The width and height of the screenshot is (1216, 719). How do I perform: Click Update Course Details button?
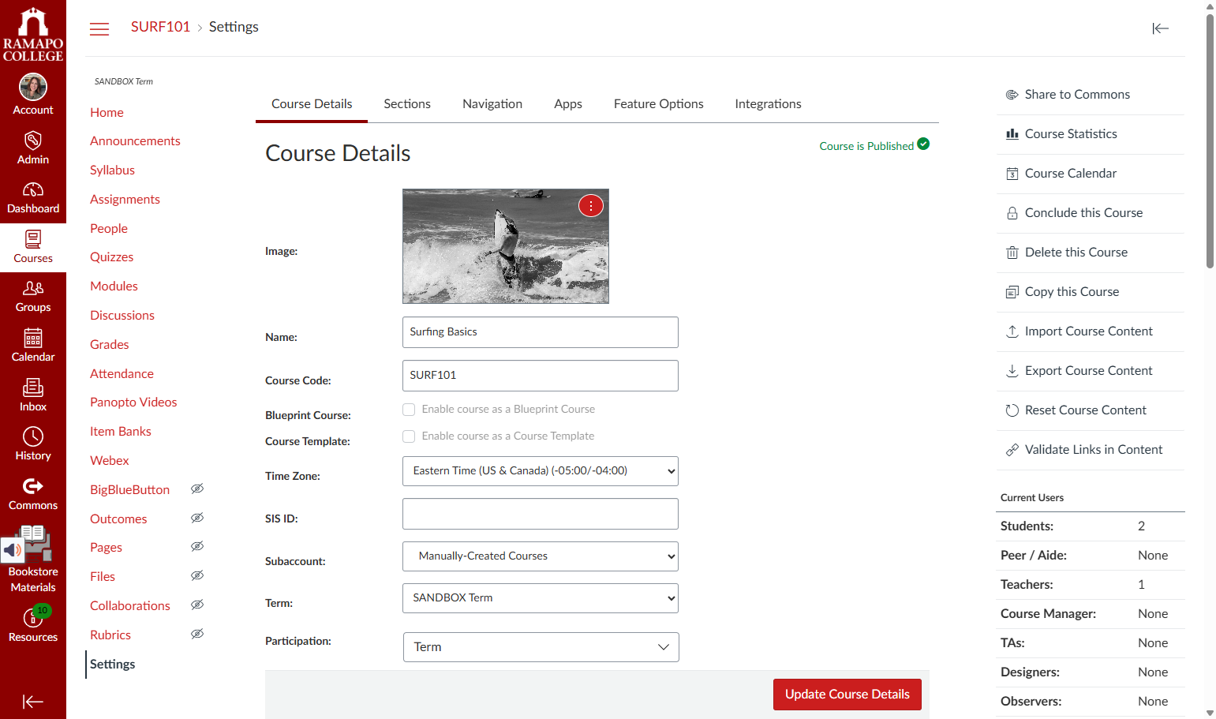click(x=847, y=695)
